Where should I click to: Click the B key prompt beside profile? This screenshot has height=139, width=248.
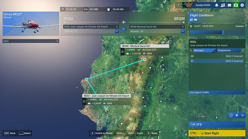point(178,5)
